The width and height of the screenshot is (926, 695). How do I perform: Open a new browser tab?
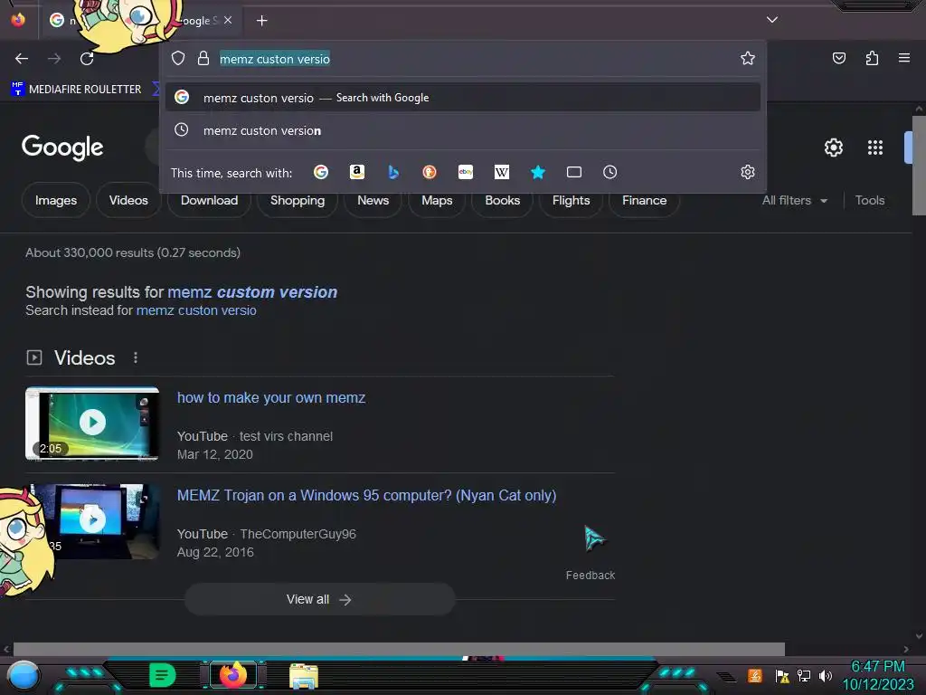261,21
